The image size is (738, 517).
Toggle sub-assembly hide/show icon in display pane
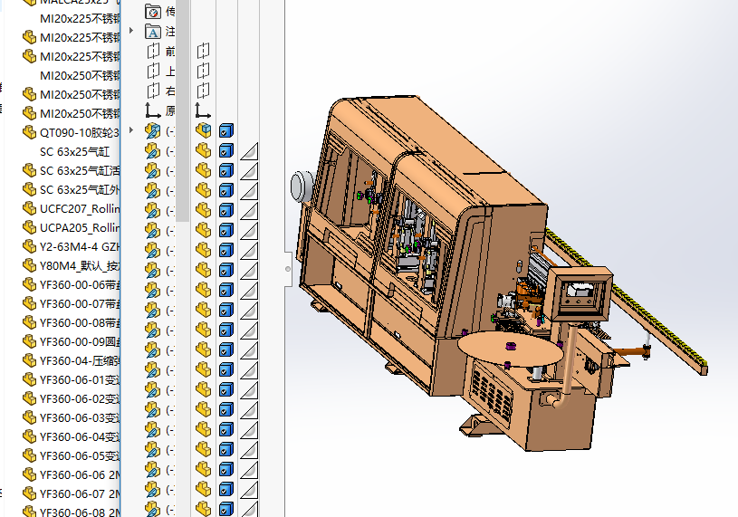204,129
